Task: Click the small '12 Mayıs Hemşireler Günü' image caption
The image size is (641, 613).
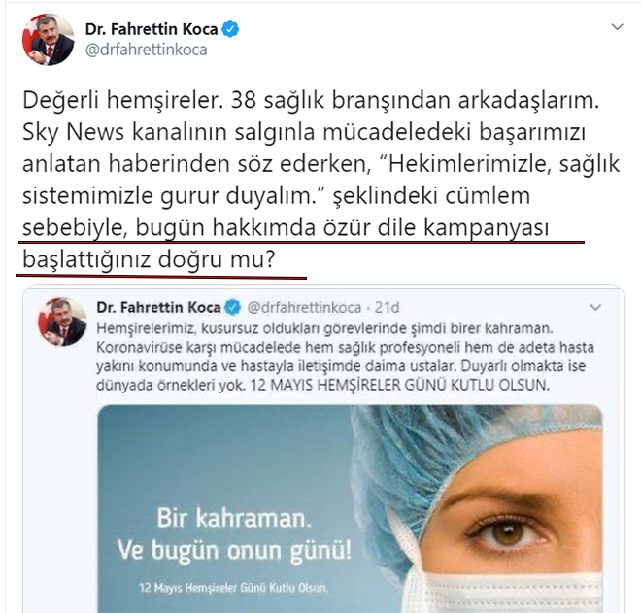Action: tap(233, 588)
